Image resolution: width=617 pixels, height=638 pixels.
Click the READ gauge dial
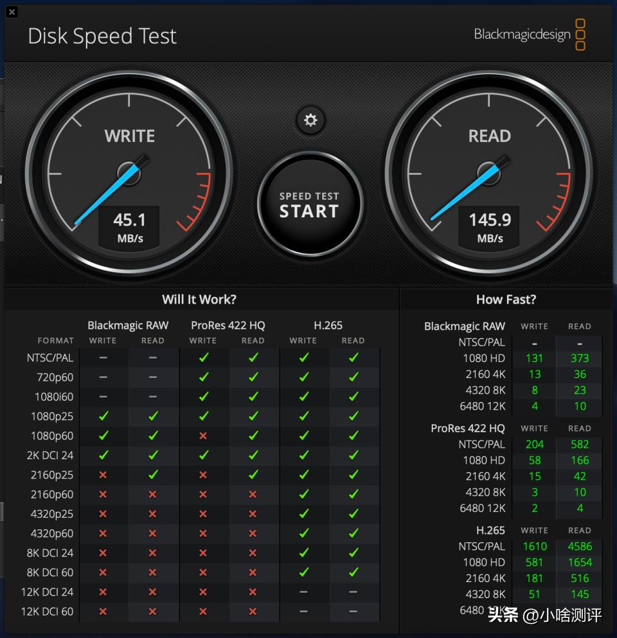pyautogui.click(x=489, y=174)
